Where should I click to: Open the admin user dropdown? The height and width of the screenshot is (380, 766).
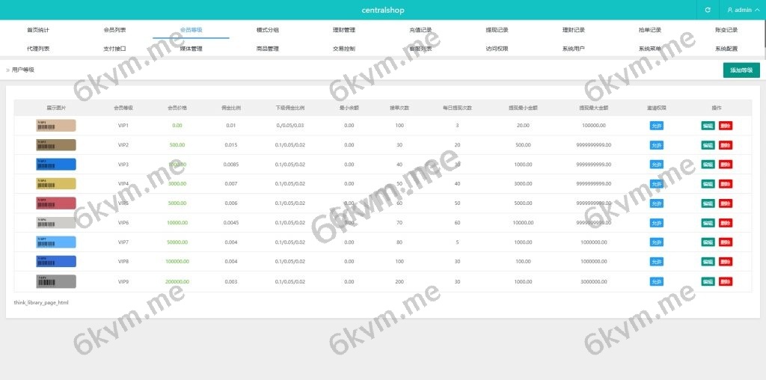point(743,10)
